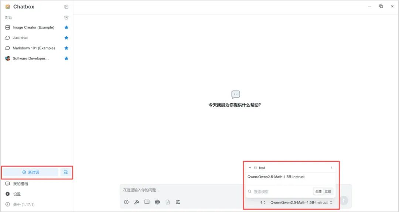Click the Chatbox logo icon

pyautogui.click(x=8, y=7)
